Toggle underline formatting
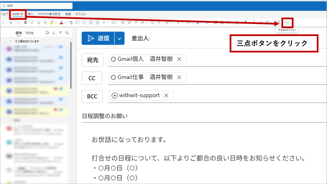 pyautogui.click(x=39, y=23)
